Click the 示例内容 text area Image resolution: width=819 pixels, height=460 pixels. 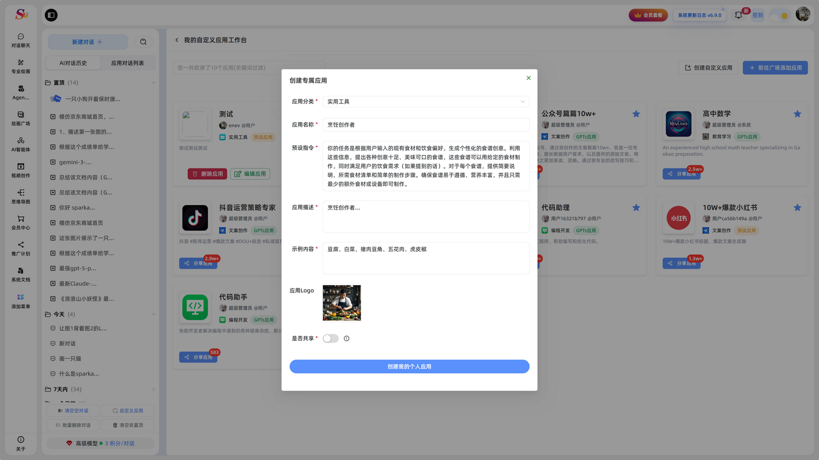(x=426, y=258)
